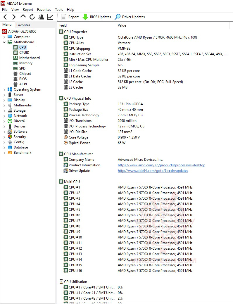
Task: Open the View menu
Action: [x=15, y=9]
